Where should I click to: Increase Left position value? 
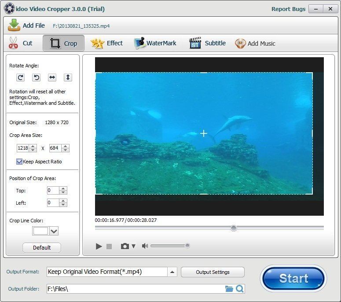click(x=63, y=201)
